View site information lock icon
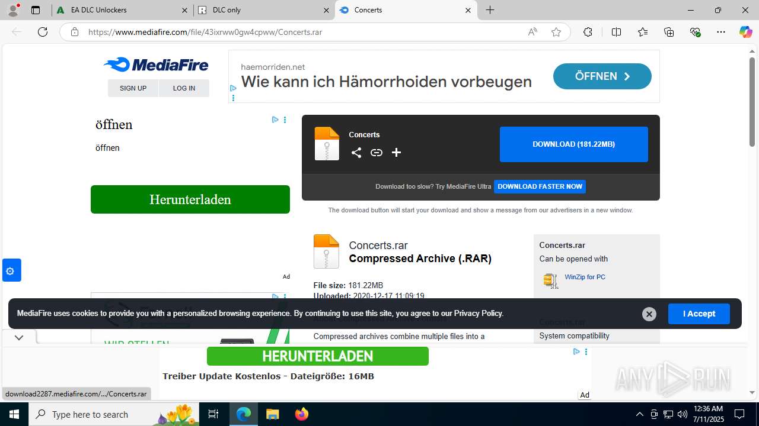The width and height of the screenshot is (759, 426). [75, 32]
